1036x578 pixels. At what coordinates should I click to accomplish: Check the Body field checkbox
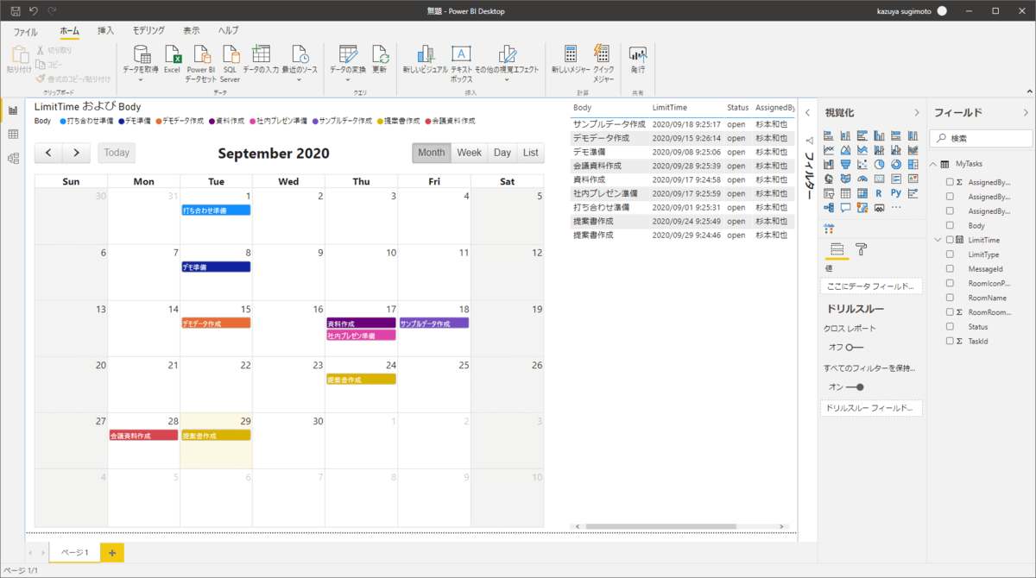tap(949, 223)
